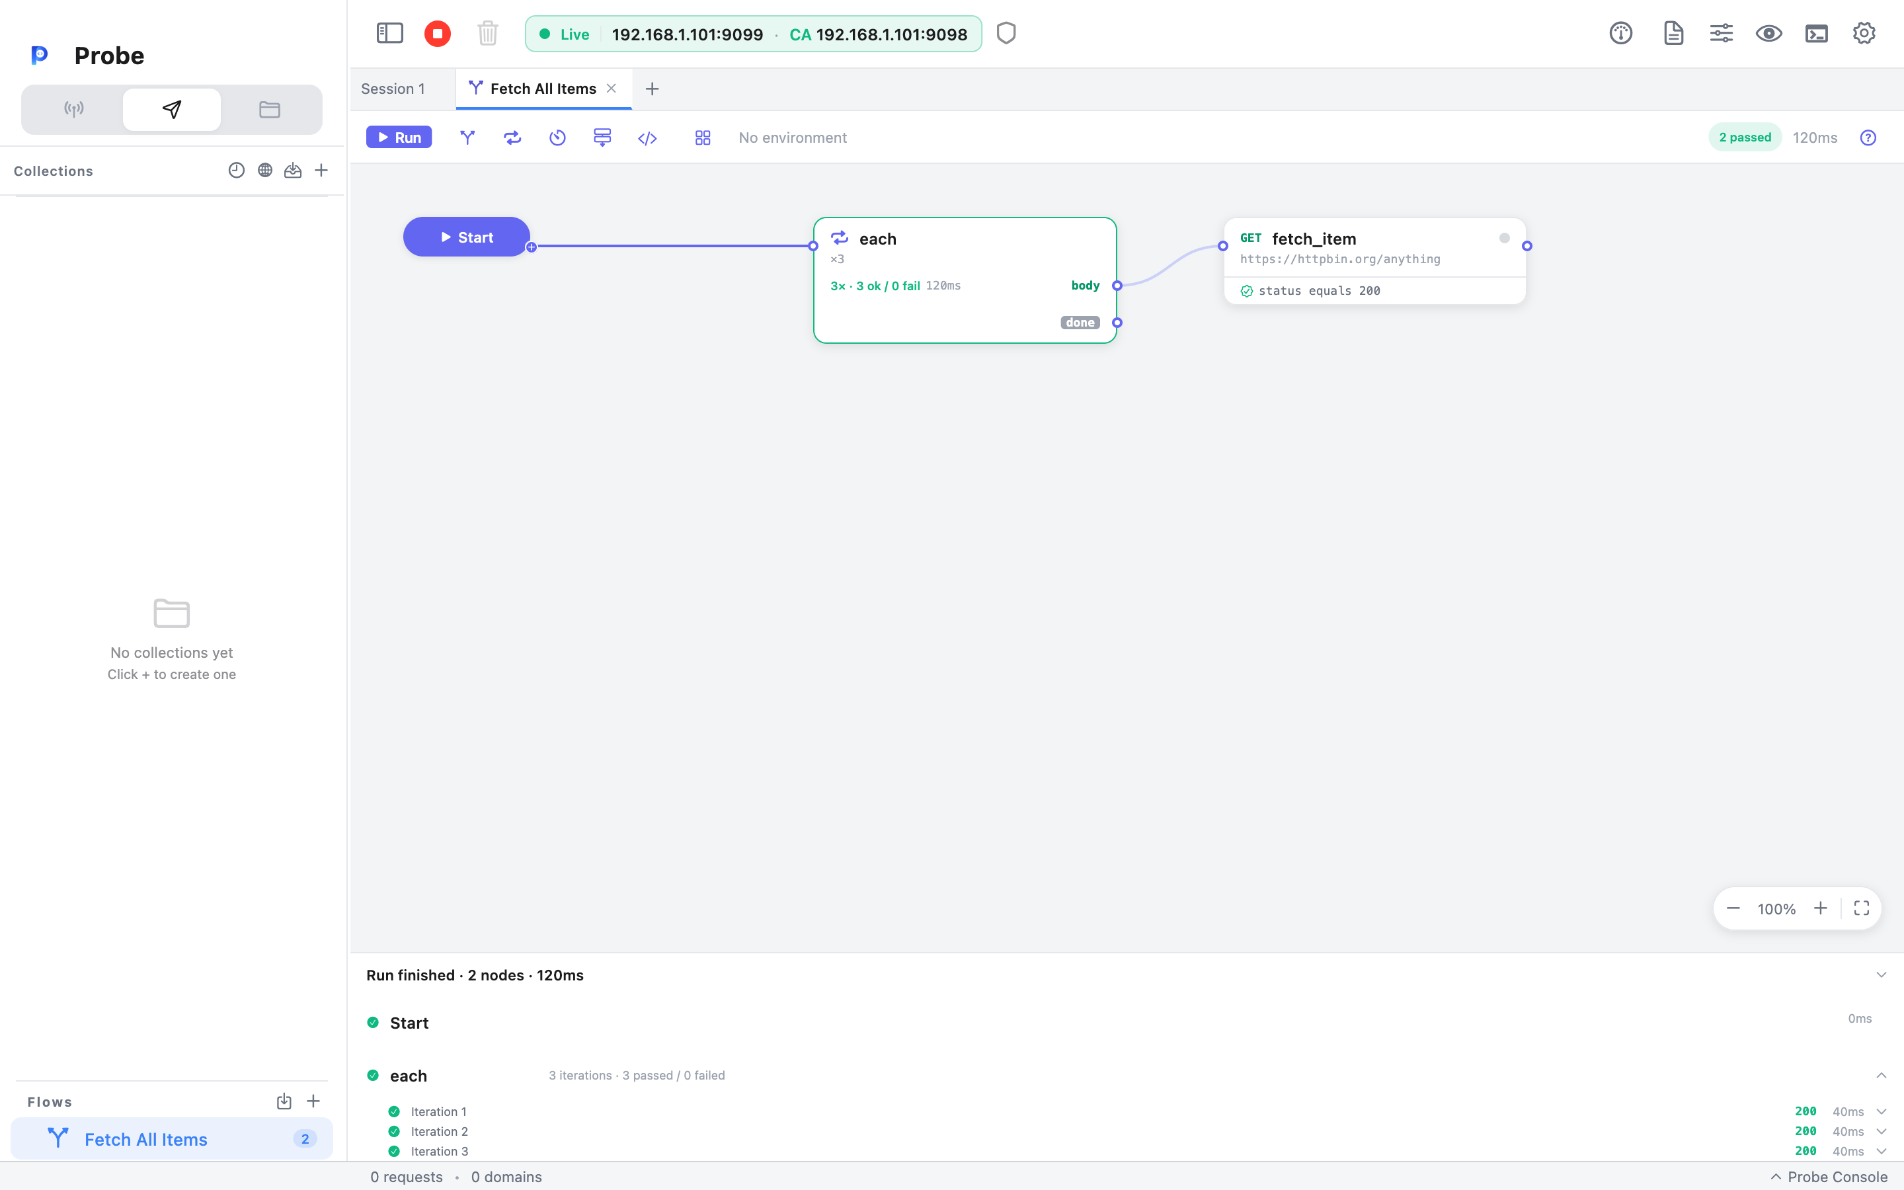Click output port of fetch_item node

tap(1527, 247)
